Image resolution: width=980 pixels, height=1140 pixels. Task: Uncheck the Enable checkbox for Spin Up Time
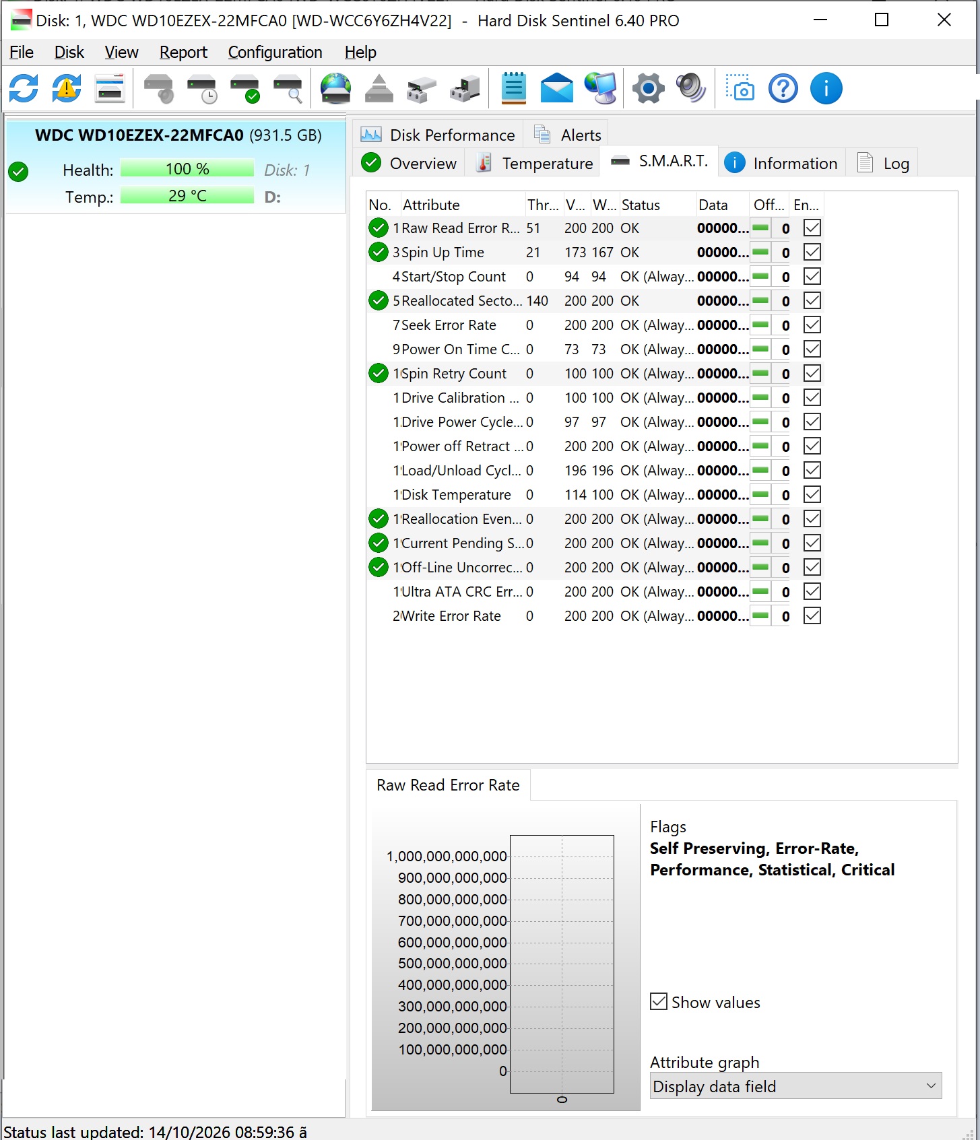click(812, 253)
